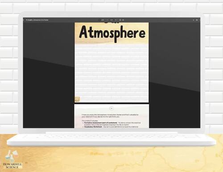Click the fit to page icon

pyautogui.click(x=120, y=20)
